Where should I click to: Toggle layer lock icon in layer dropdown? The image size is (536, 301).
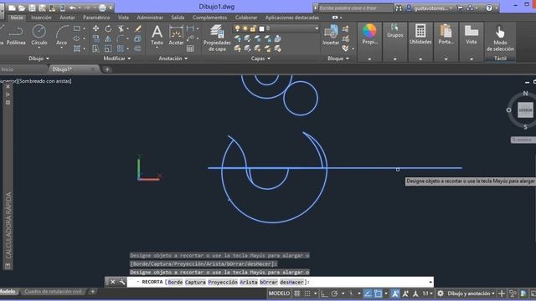[253, 28]
